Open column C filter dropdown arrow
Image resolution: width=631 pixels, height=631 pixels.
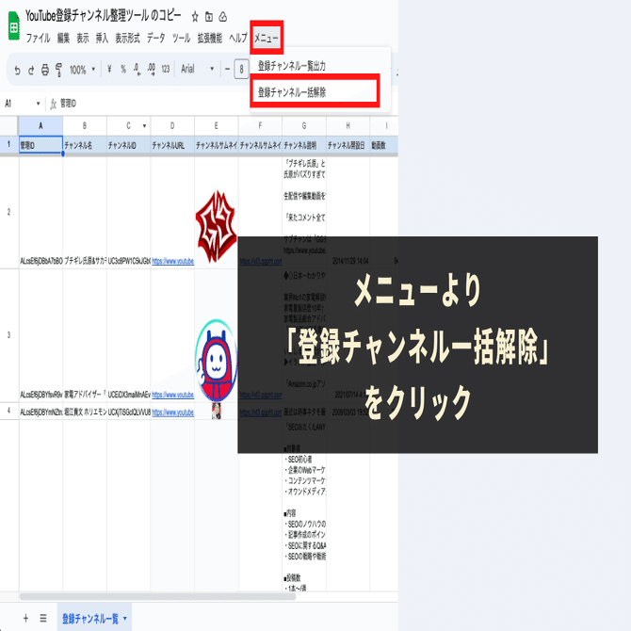[144, 126]
